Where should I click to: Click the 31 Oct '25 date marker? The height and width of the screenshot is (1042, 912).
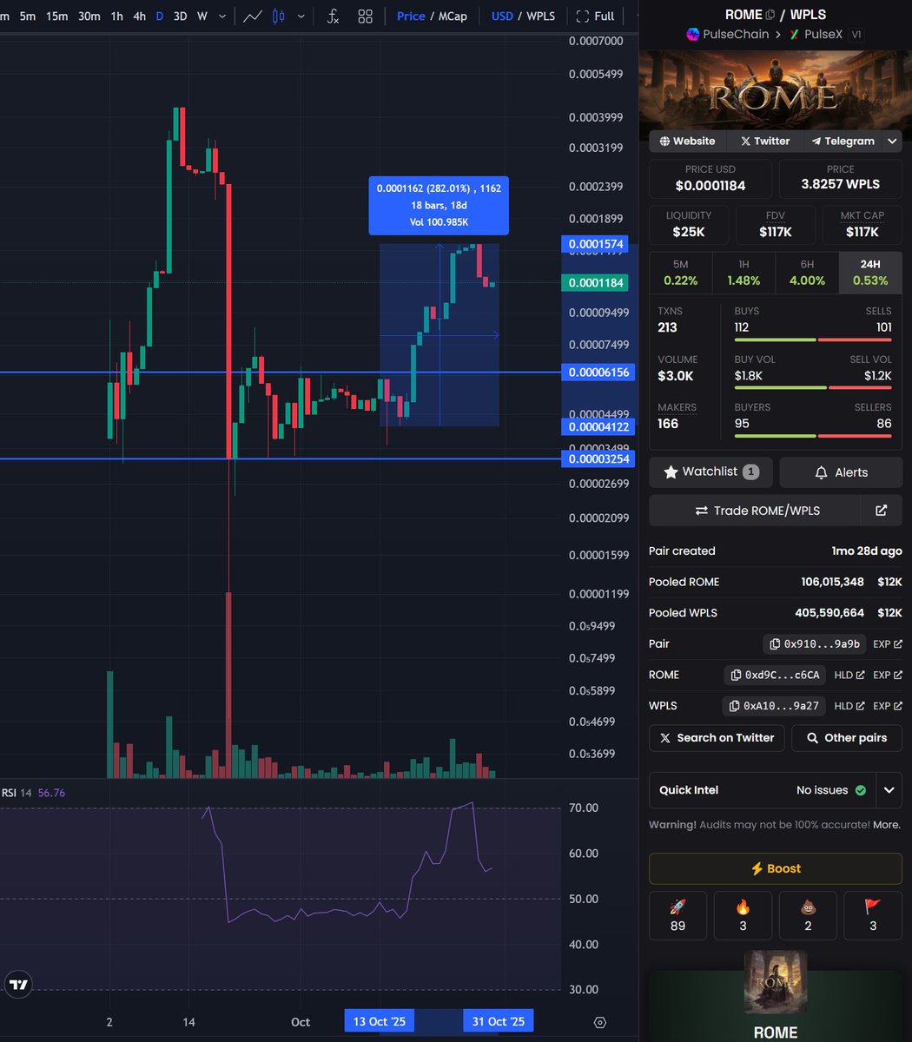[498, 1021]
